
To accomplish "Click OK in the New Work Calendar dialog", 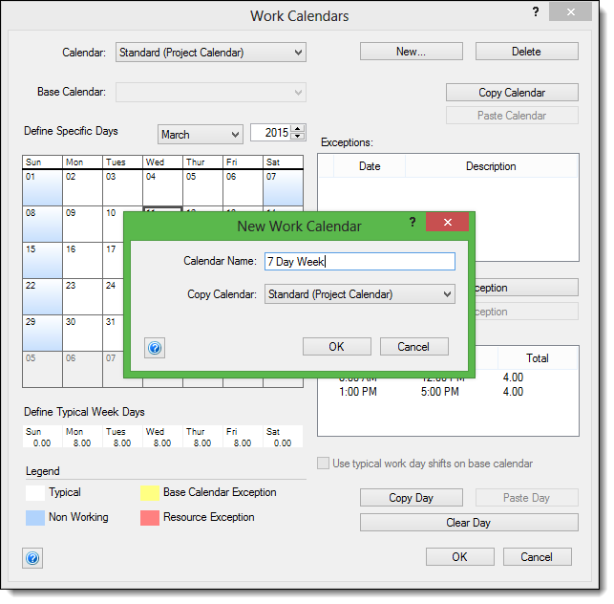I will (336, 347).
